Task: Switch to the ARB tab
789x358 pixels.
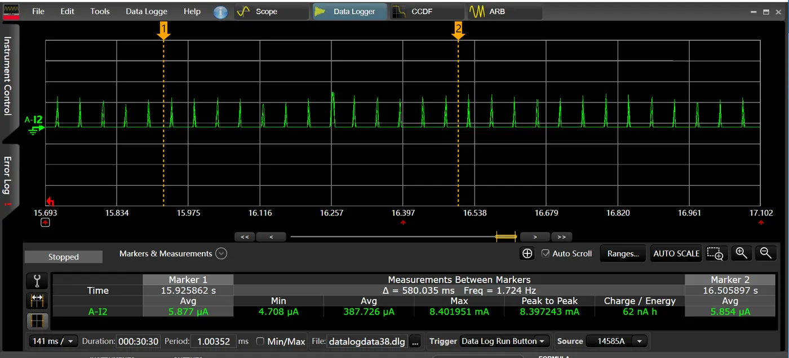Action: 504,11
